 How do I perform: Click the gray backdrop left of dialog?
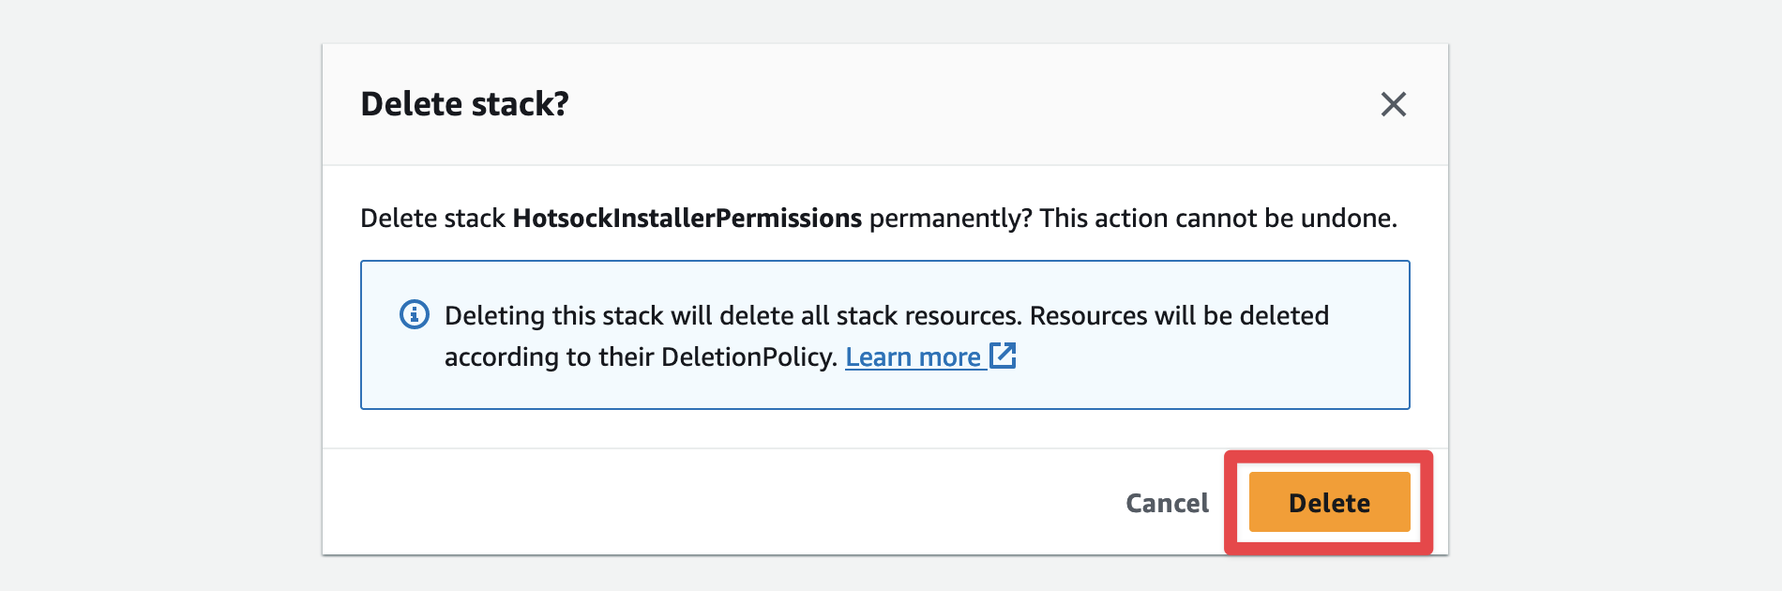tap(159, 300)
